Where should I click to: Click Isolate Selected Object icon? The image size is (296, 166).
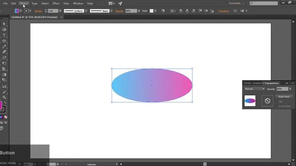pos(235,11)
